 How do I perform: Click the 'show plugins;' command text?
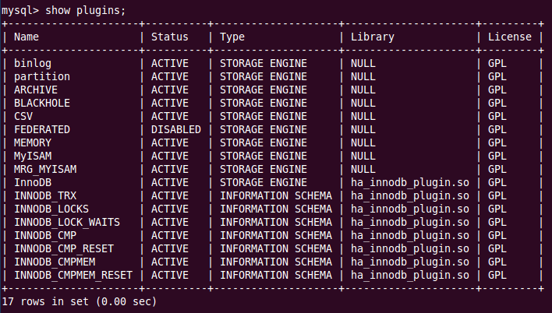[85, 11]
